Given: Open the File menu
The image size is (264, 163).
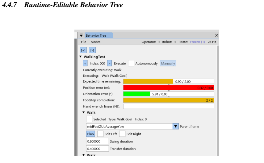Looking at the screenshot, I should point(83,42).
